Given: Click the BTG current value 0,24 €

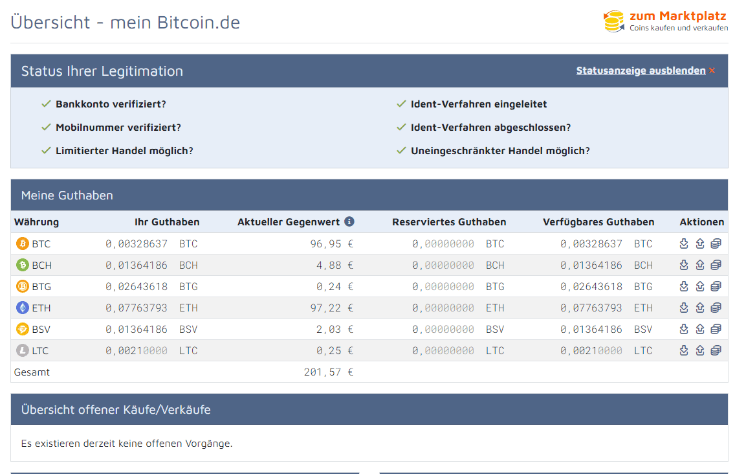Looking at the screenshot, I should (335, 287).
